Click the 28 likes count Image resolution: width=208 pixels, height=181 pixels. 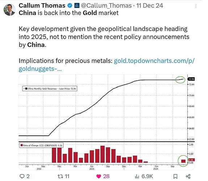(106, 176)
